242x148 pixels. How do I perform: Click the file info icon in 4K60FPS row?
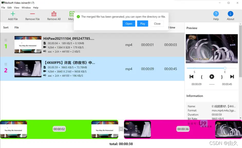(x=45, y=67)
